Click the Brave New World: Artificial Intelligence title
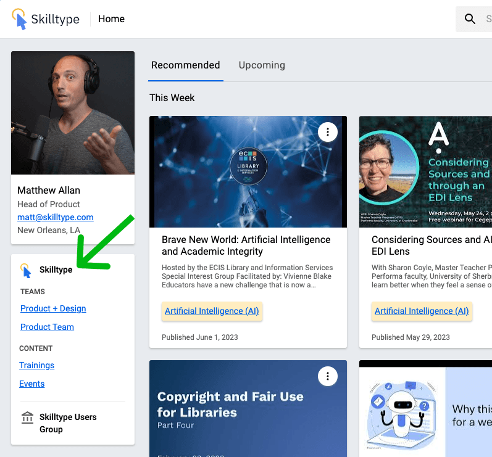 pos(246,245)
